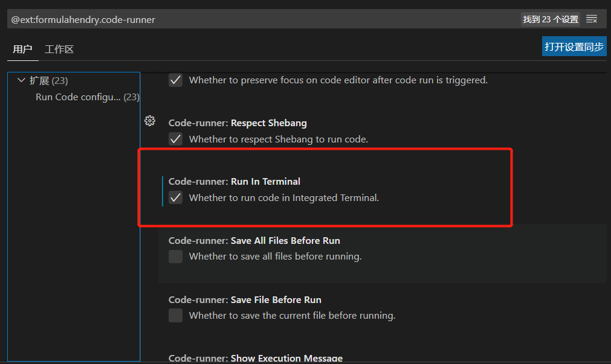Click the 找到 23 个设置 result count
This screenshot has width=611, height=364.
pos(550,19)
